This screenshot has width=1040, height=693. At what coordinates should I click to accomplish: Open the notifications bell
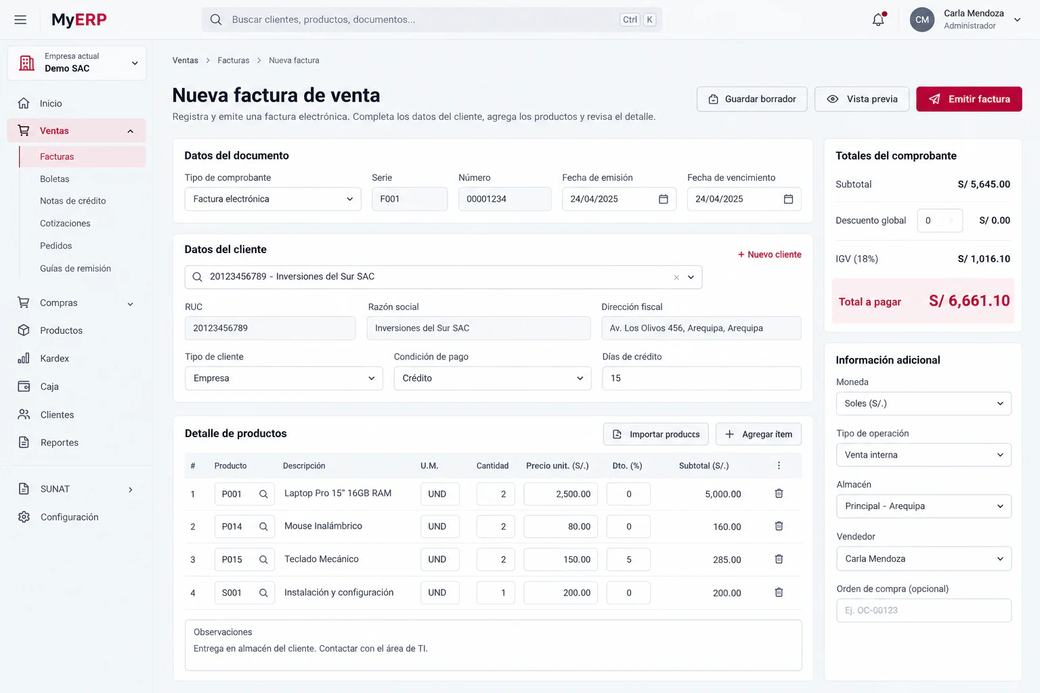(878, 20)
